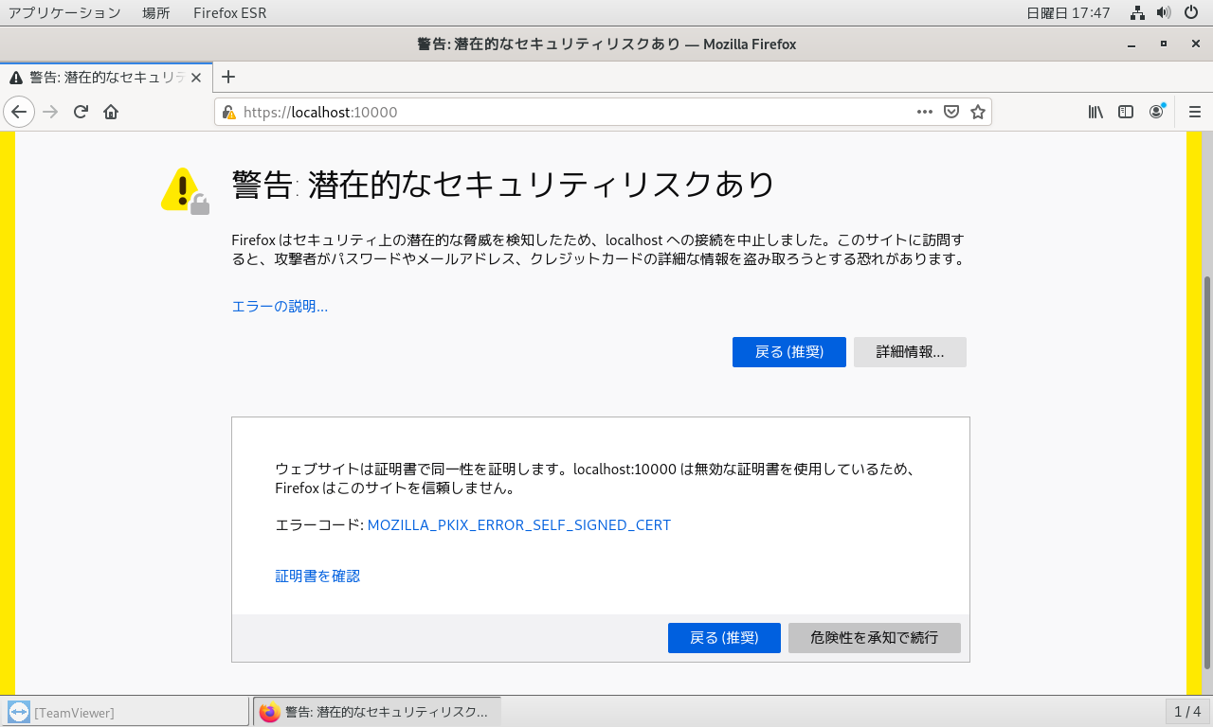
Task: Open the アプリケーション menu
Action: pyautogui.click(x=64, y=13)
